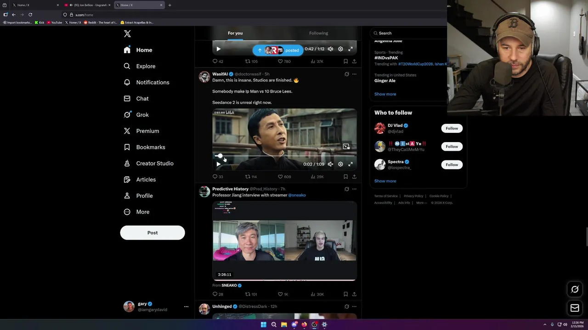Click the Post button

coord(153,233)
